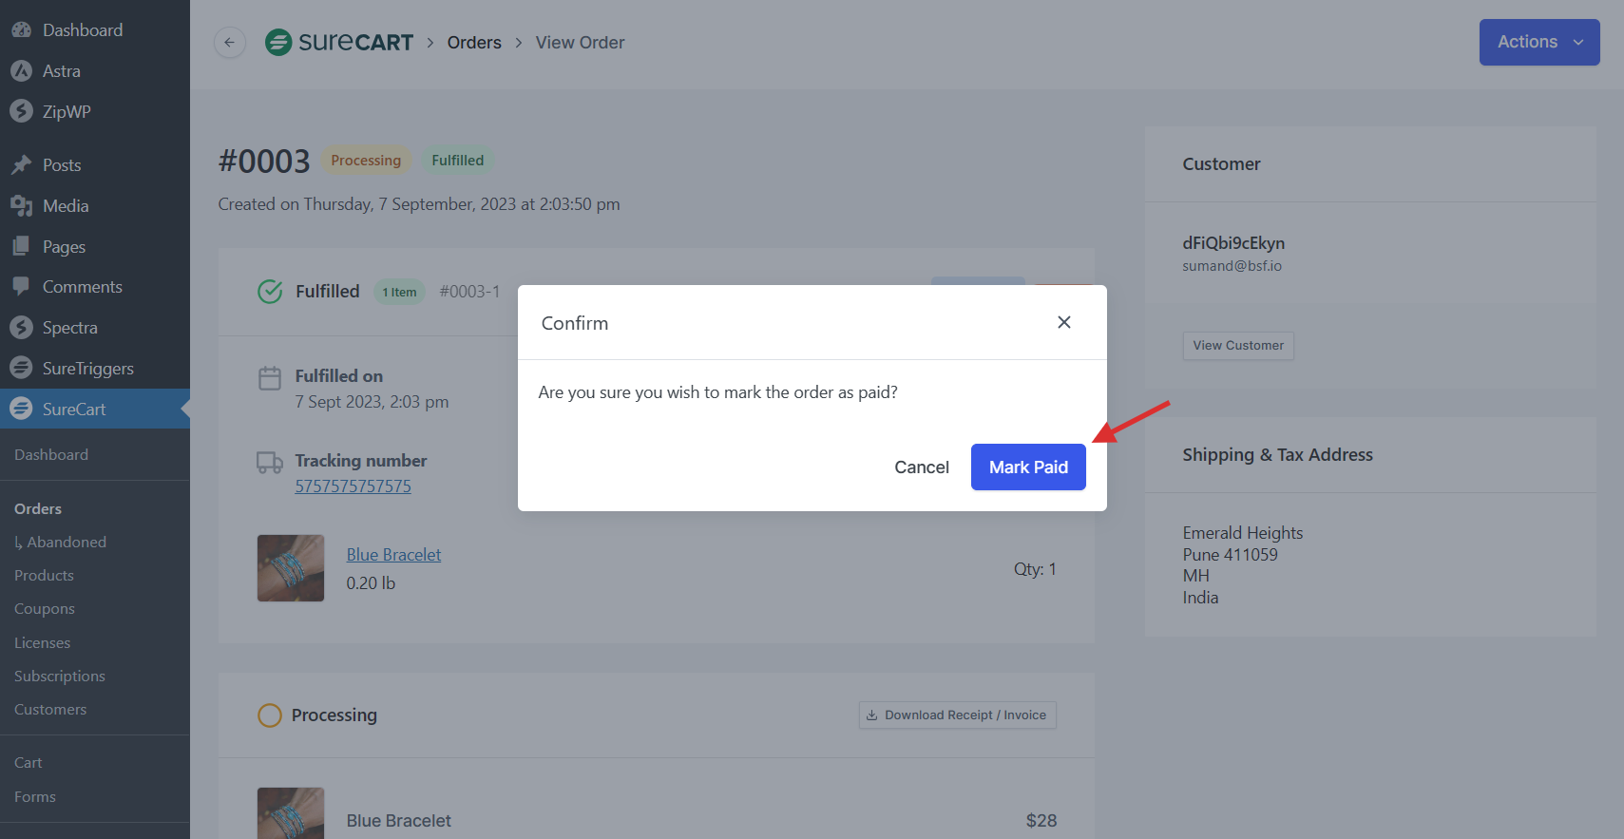This screenshot has height=839, width=1624.
Task: Click the Comments bubble icon
Action: pyautogui.click(x=21, y=286)
